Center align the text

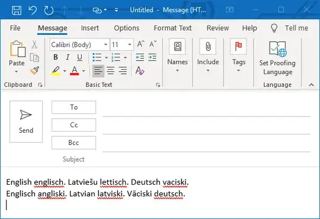coord(111,71)
